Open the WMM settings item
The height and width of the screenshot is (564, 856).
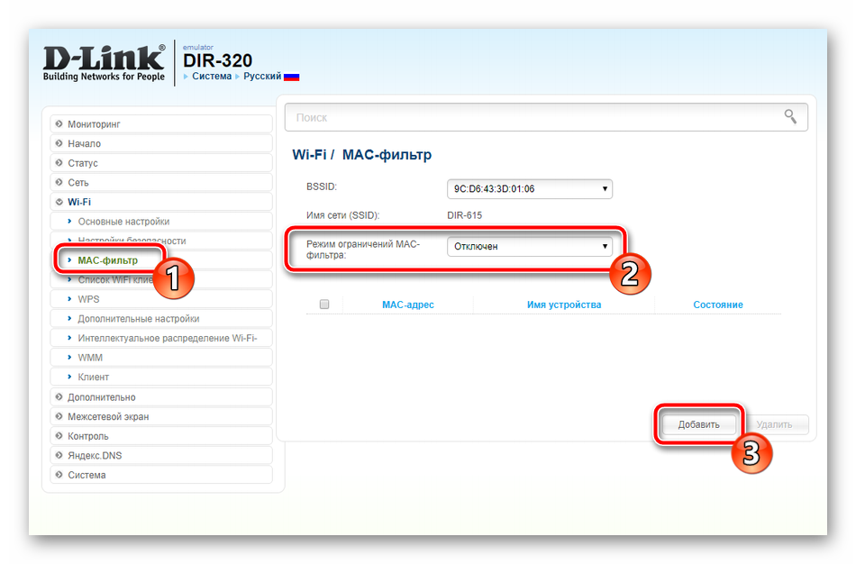pos(161,358)
